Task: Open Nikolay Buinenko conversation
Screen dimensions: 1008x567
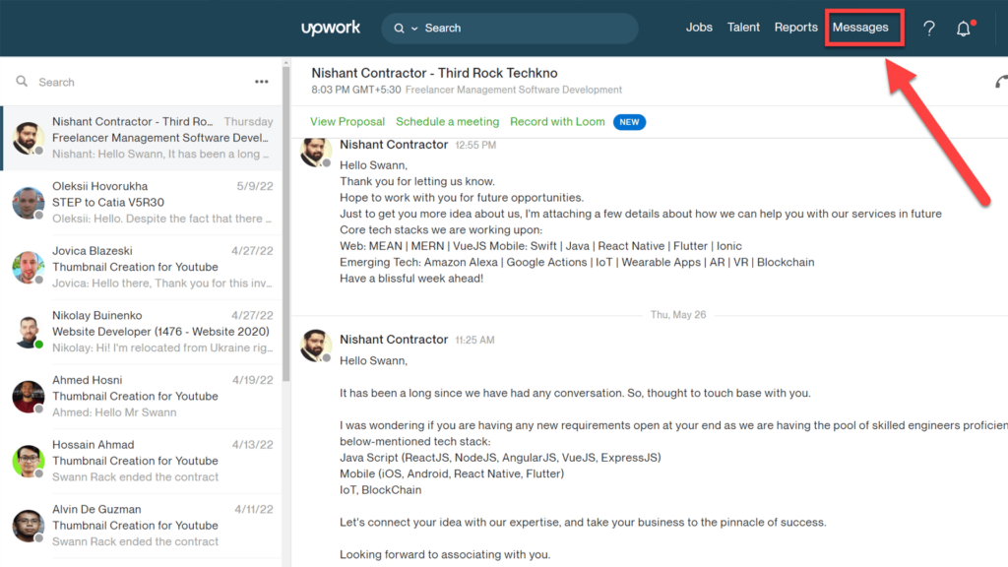Action: (x=142, y=332)
